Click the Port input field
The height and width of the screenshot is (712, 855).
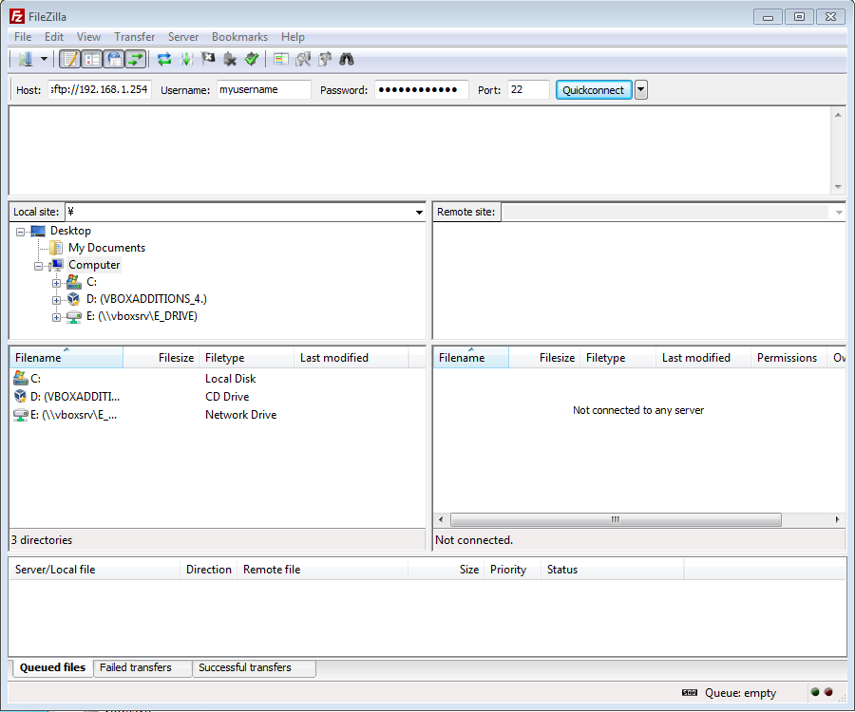pyautogui.click(x=528, y=89)
